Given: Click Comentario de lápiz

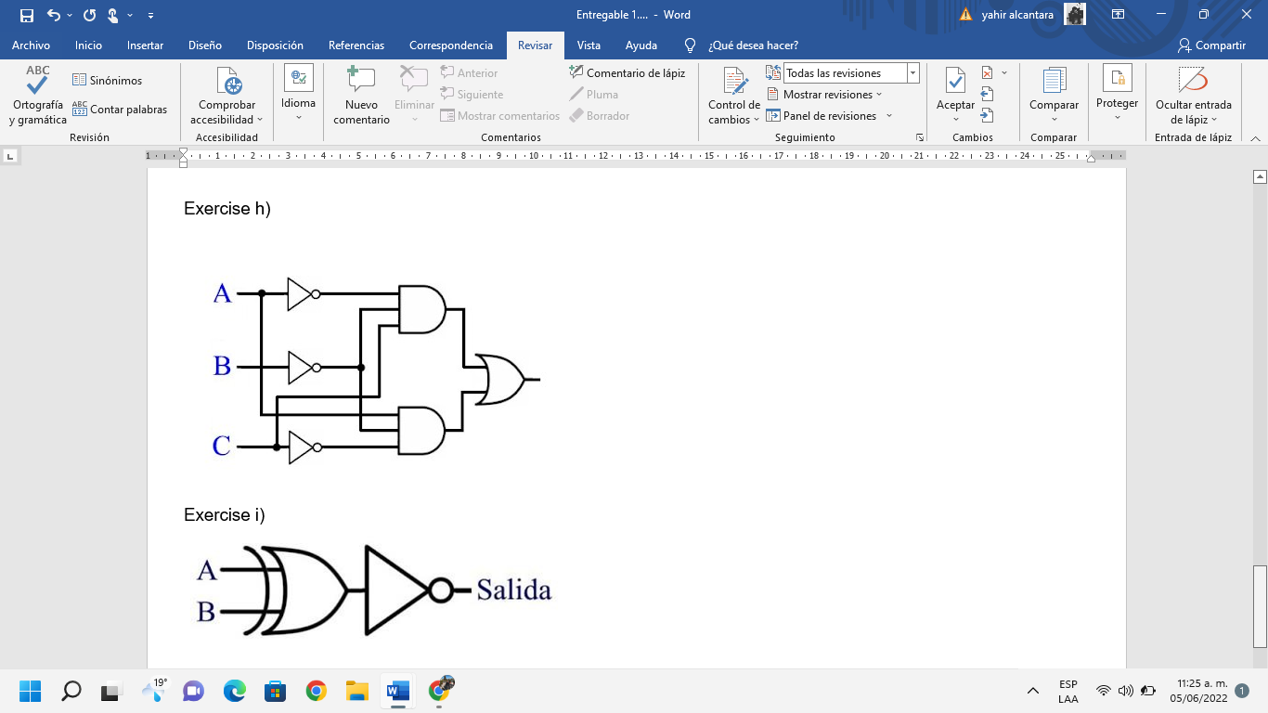Looking at the screenshot, I should tap(628, 72).
